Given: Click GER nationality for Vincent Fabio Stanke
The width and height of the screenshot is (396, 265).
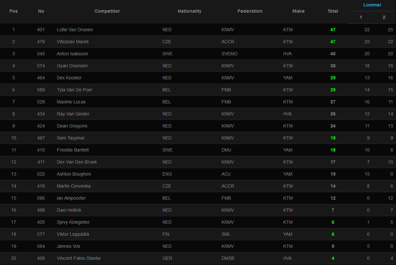Looking at the screenshot, I should (x=167, y=258).
